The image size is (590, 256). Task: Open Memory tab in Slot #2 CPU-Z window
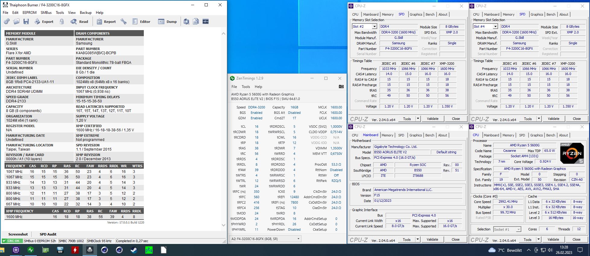[388, 14]
